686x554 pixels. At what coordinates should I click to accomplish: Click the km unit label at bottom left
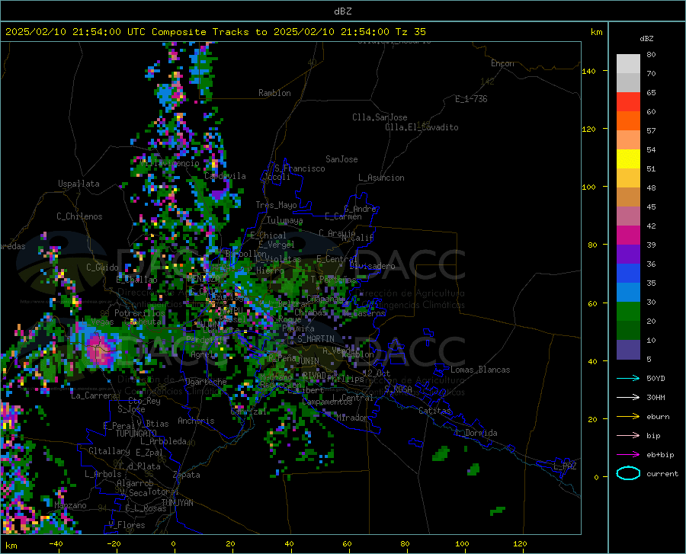click(x=11, y=546)
